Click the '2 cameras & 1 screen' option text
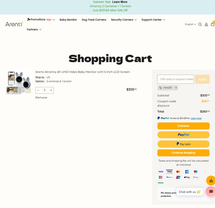Viewport: 215px width, 208px height. click(59, 81)
